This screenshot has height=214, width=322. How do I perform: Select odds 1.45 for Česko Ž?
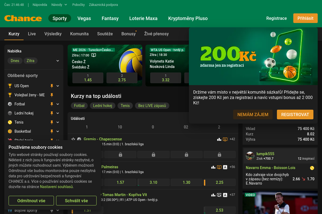(88, 78)
